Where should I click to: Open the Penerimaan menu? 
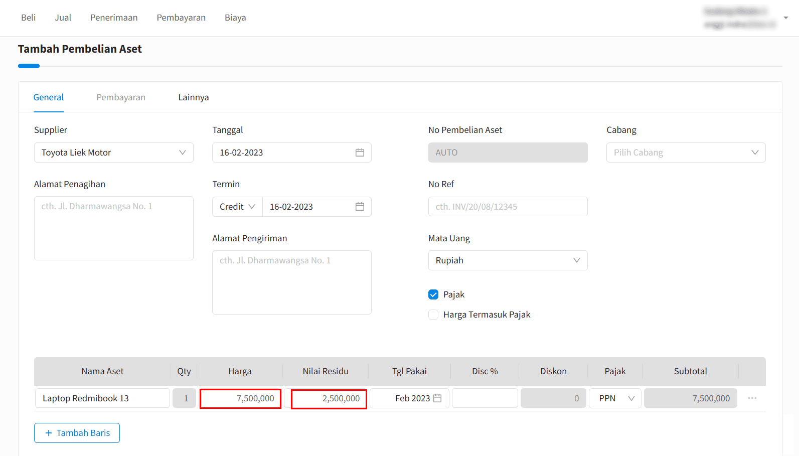click(x=114, y=18)
